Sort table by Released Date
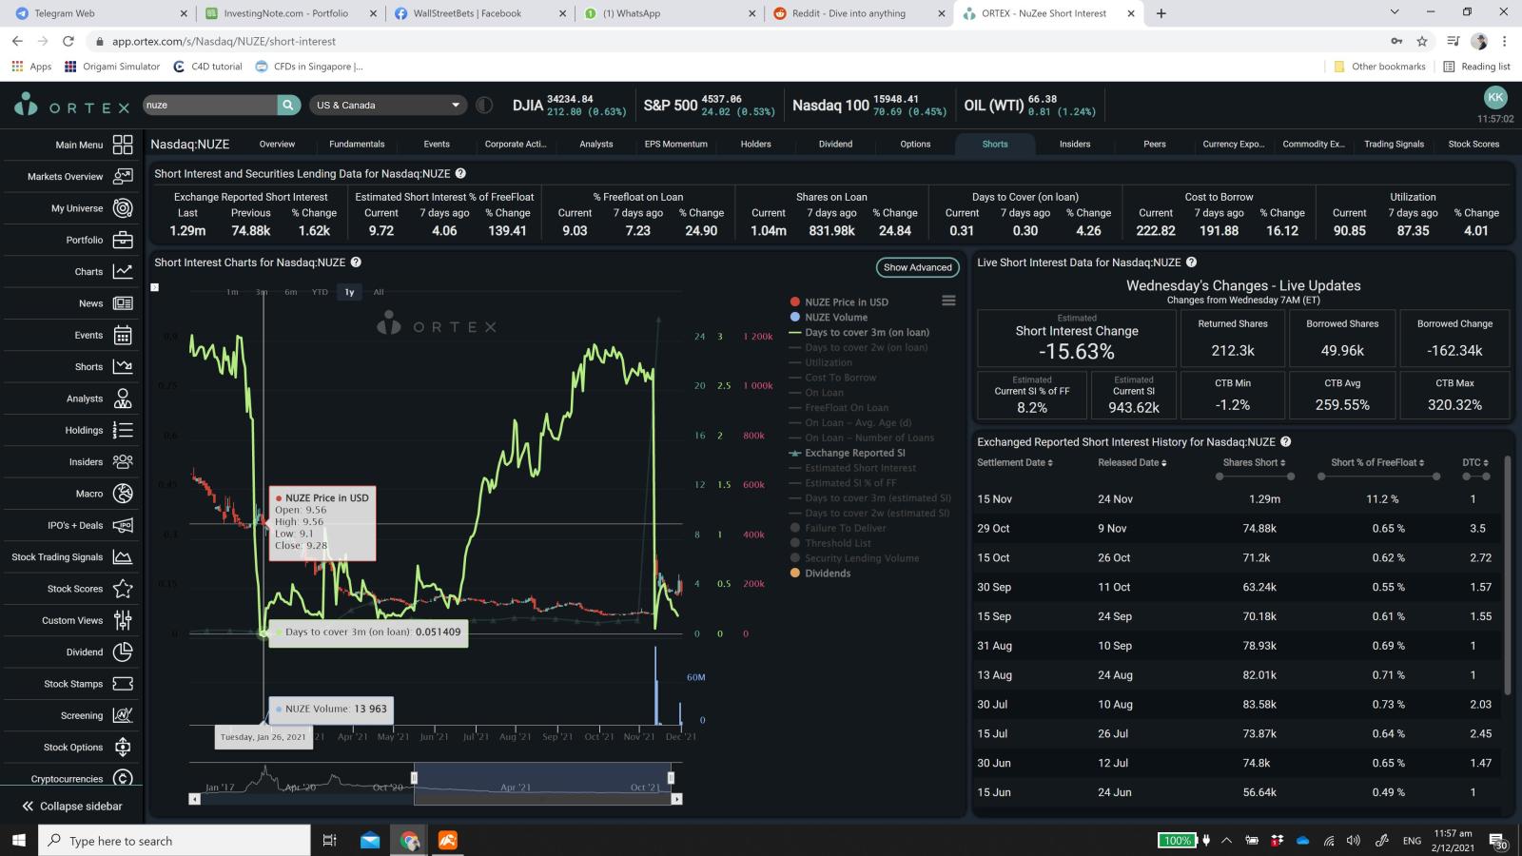This screenshot has height=856, width=1522. tap(1132, 462)
